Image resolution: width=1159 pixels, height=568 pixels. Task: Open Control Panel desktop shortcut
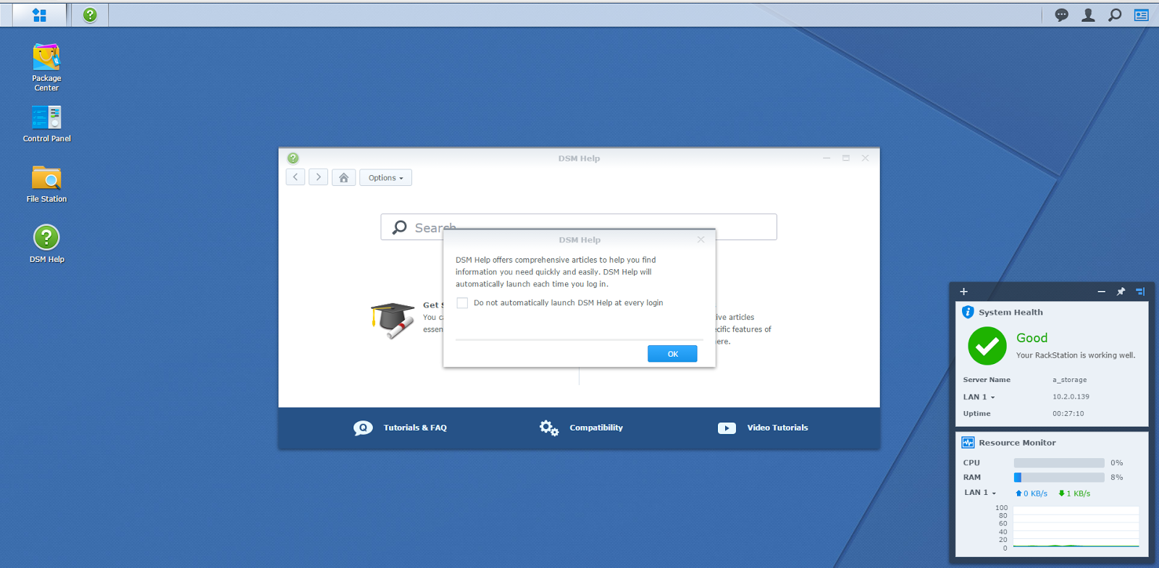pos(46,124)
